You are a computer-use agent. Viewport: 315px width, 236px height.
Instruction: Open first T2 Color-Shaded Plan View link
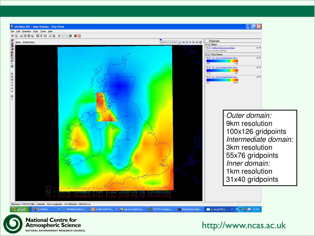(x=224, y=58)
